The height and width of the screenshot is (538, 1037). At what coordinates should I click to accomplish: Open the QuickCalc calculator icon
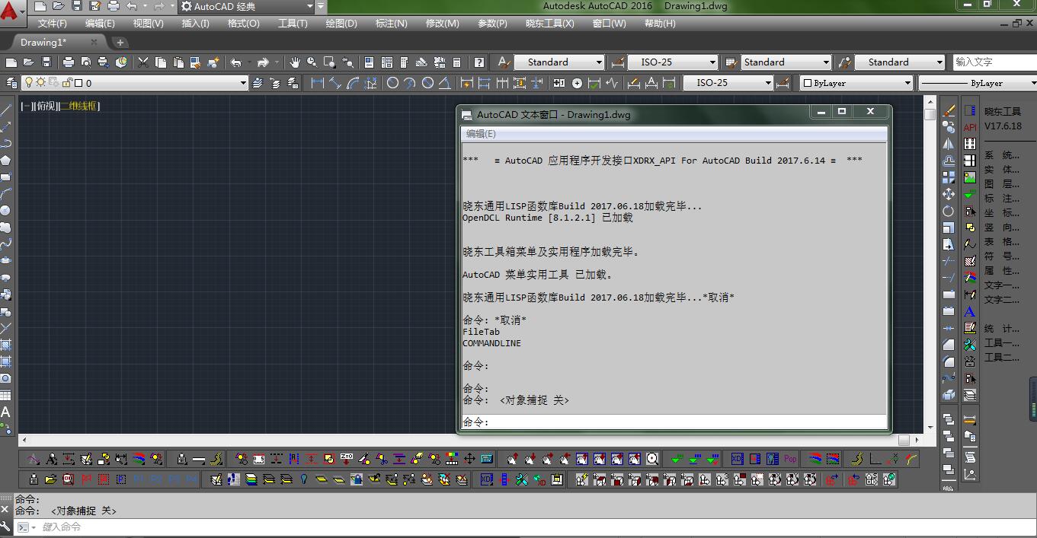coord(457,62)
